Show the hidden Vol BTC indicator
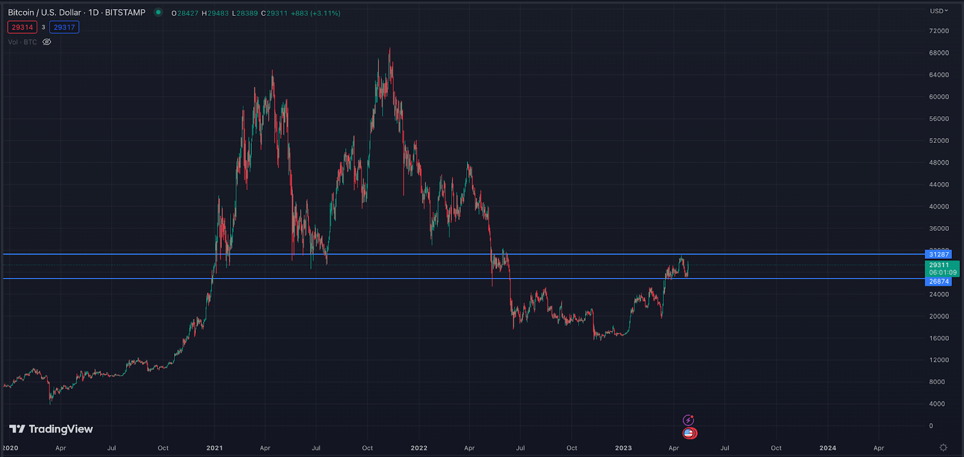 (47, 42)
